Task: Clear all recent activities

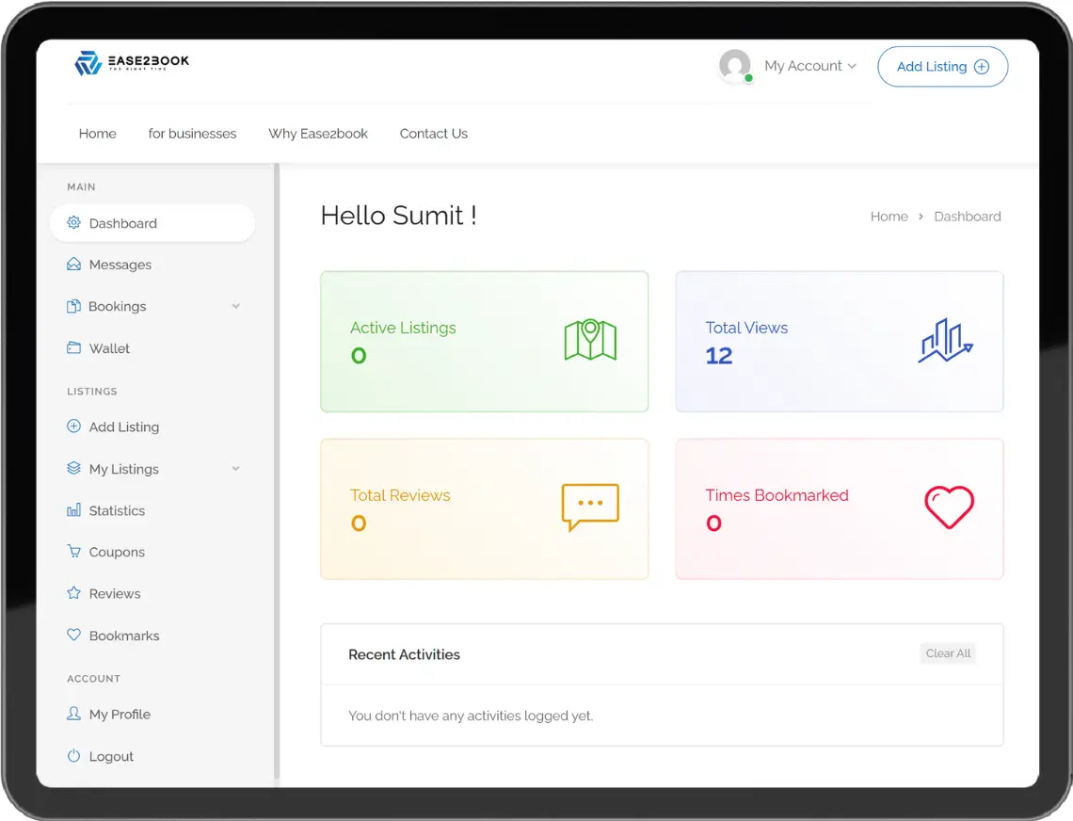Action: [948, 653]
